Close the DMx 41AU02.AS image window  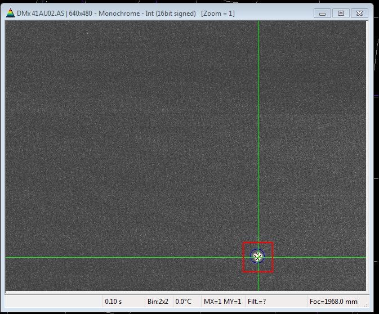click(358, 13)
